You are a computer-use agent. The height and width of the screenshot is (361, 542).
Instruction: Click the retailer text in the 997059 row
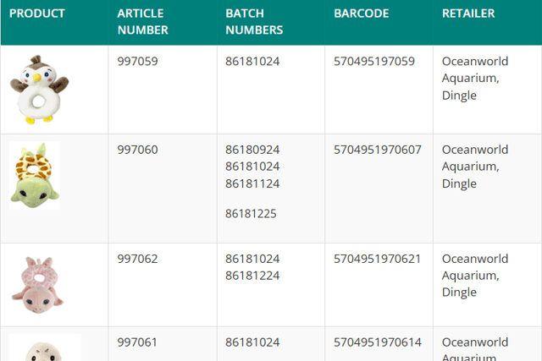click(x=475, y=78)
